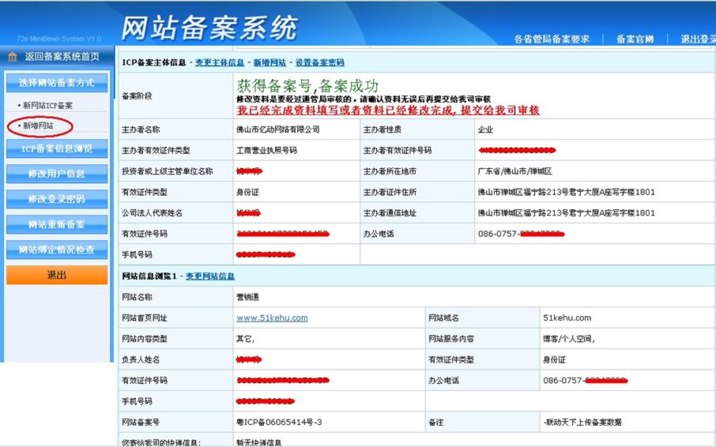Click the 修改用户信息 sidebar button
The width and height of the screenshot is (716, 447).
57,174
